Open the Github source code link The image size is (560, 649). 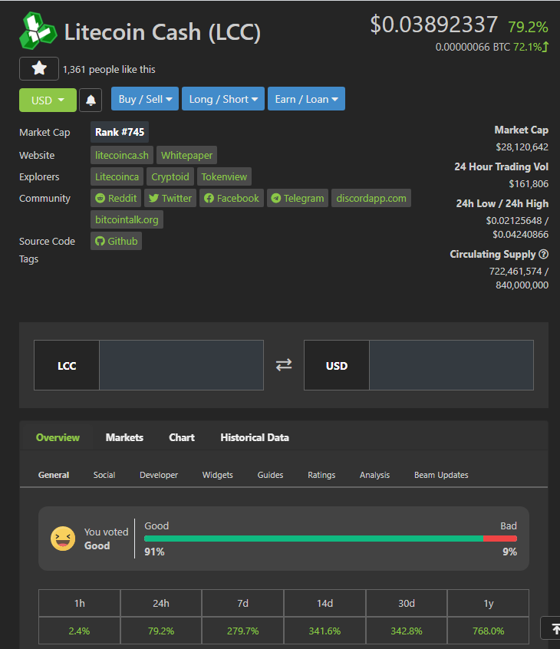pyautogui.click(x=117, y=242)
